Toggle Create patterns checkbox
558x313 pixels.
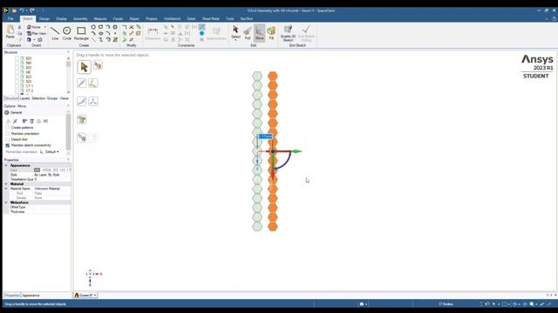[x=8, y=128]
